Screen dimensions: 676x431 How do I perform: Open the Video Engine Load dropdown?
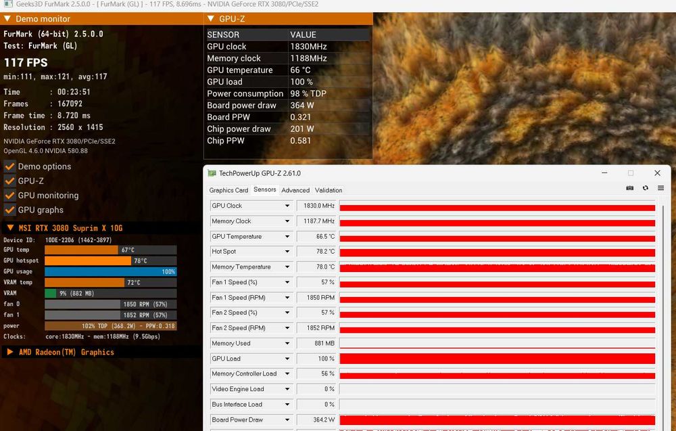point(287,389)
